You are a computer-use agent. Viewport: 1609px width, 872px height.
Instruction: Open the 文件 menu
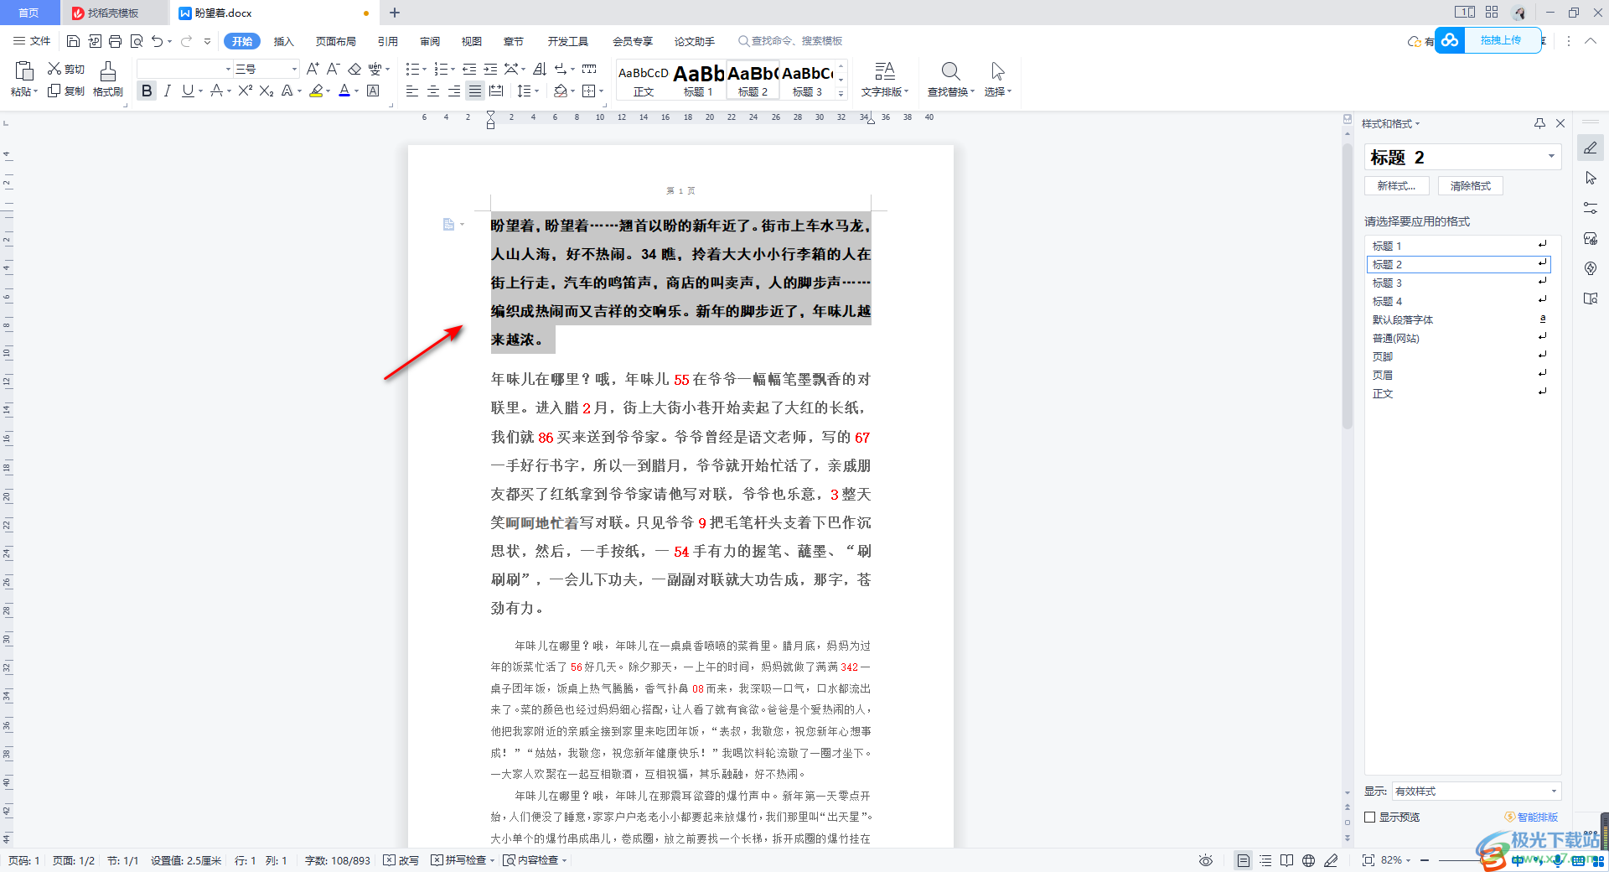32,41
